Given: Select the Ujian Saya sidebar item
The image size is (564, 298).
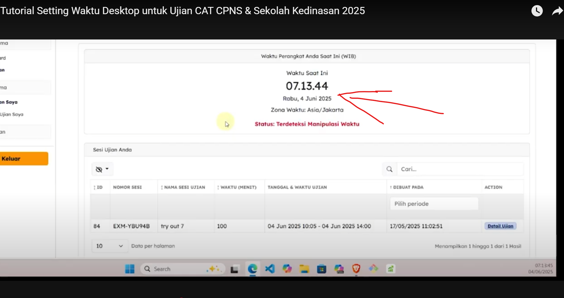Looking at the screenshot, I should [x=12, y=114].
